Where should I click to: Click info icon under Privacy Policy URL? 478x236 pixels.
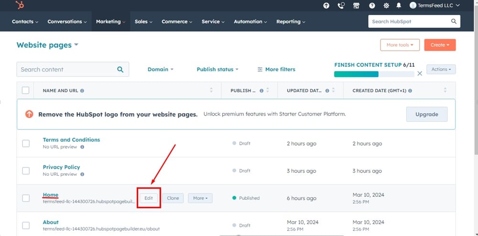point(82,174)
